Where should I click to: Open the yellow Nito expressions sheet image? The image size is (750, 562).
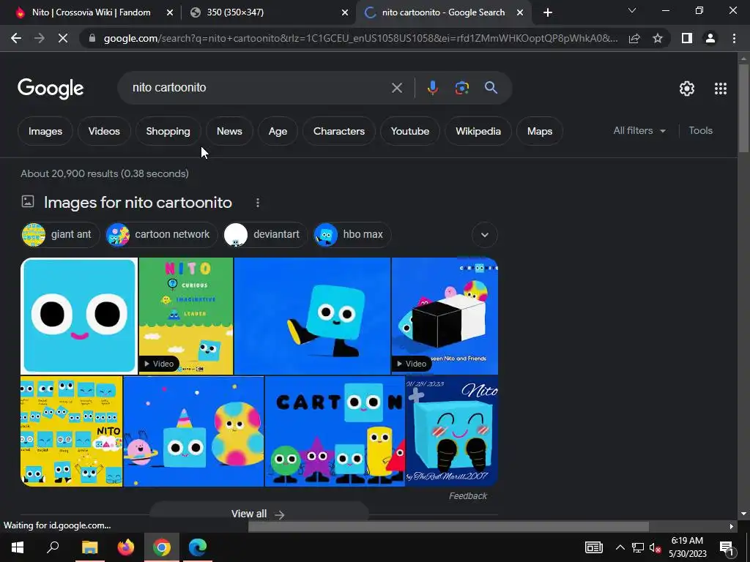coord(72,431)
